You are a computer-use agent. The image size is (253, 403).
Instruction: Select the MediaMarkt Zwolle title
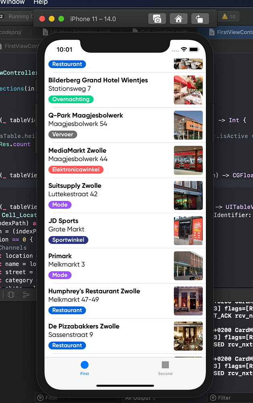77,150
